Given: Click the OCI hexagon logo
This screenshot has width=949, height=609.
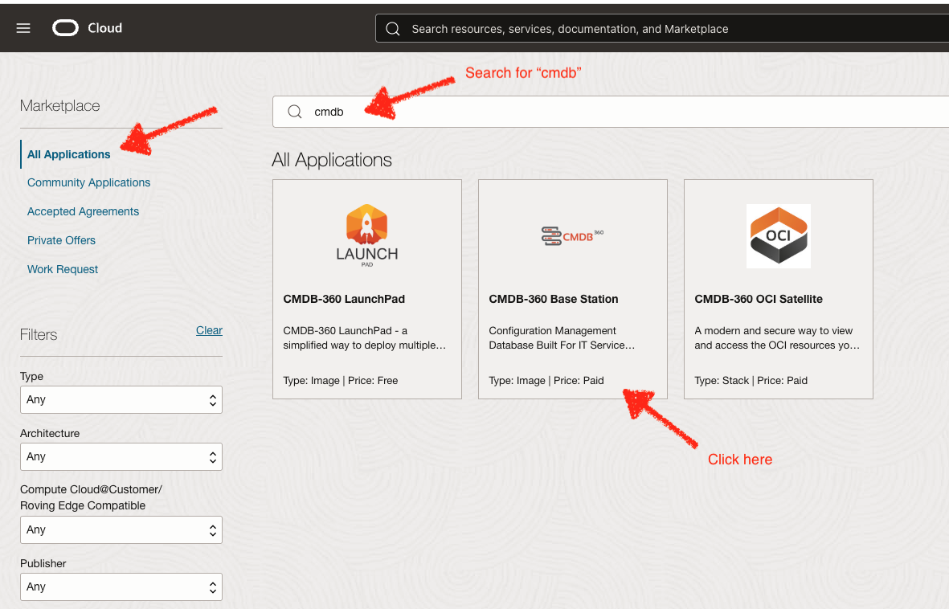Looking at the screenshot, I should [779, 236].
